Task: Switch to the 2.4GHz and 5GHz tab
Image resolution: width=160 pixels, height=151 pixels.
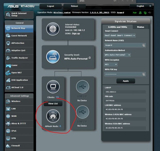Action: [118, 27]
